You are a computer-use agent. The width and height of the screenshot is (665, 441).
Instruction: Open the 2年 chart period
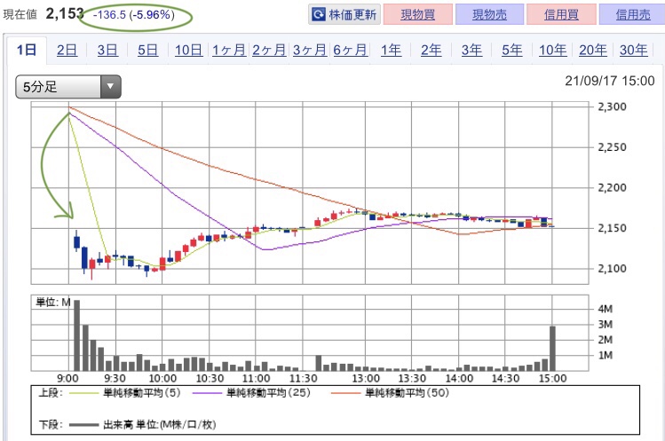[431, 50]
